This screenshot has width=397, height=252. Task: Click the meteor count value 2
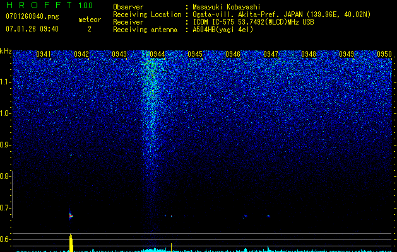90,29
